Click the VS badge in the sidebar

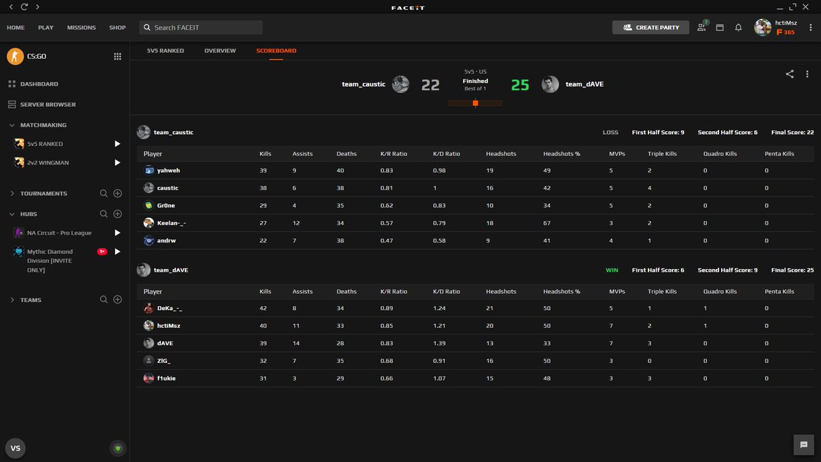pyautogui.click(x=15, y=448)
